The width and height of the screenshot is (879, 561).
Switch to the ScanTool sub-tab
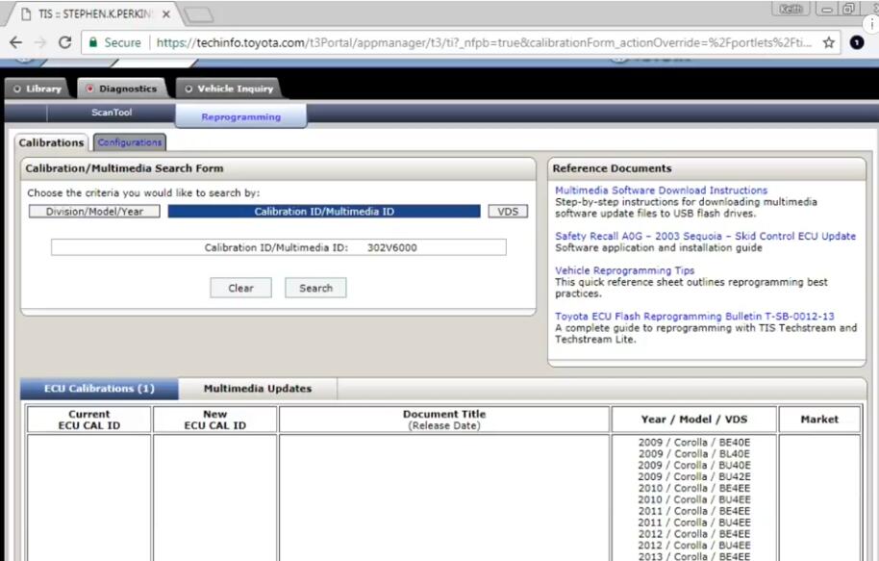point(112,113)
